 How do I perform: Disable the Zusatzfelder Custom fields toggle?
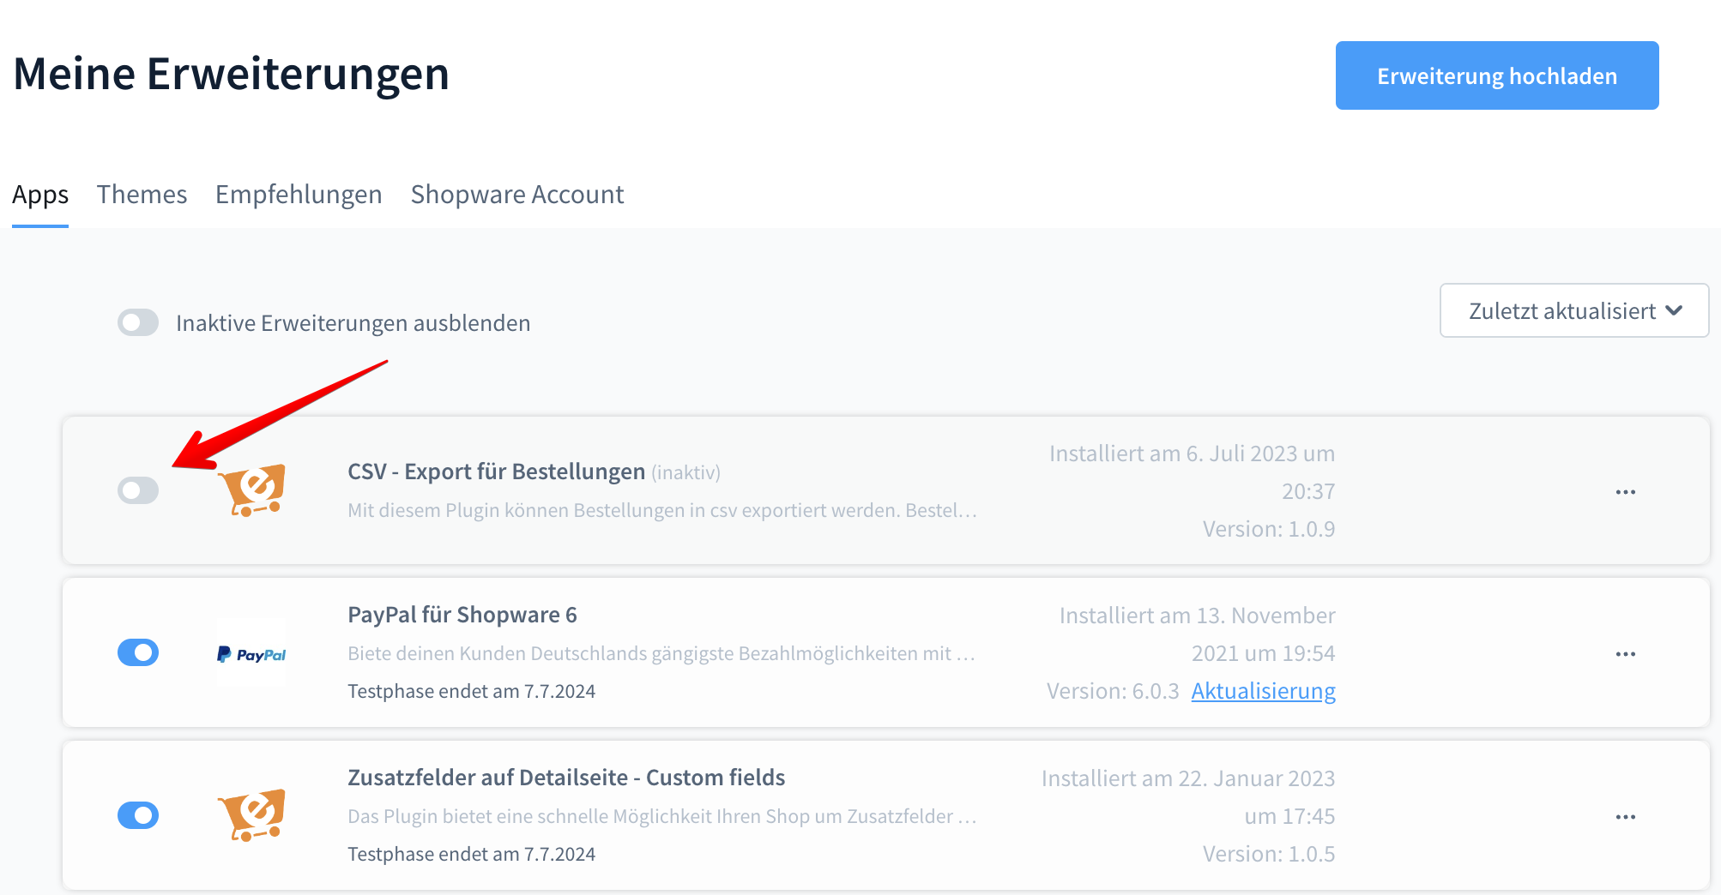click(138, 815)
